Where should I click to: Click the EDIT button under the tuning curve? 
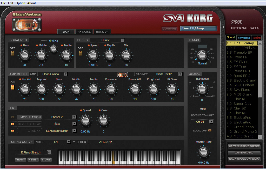[20, 160]
